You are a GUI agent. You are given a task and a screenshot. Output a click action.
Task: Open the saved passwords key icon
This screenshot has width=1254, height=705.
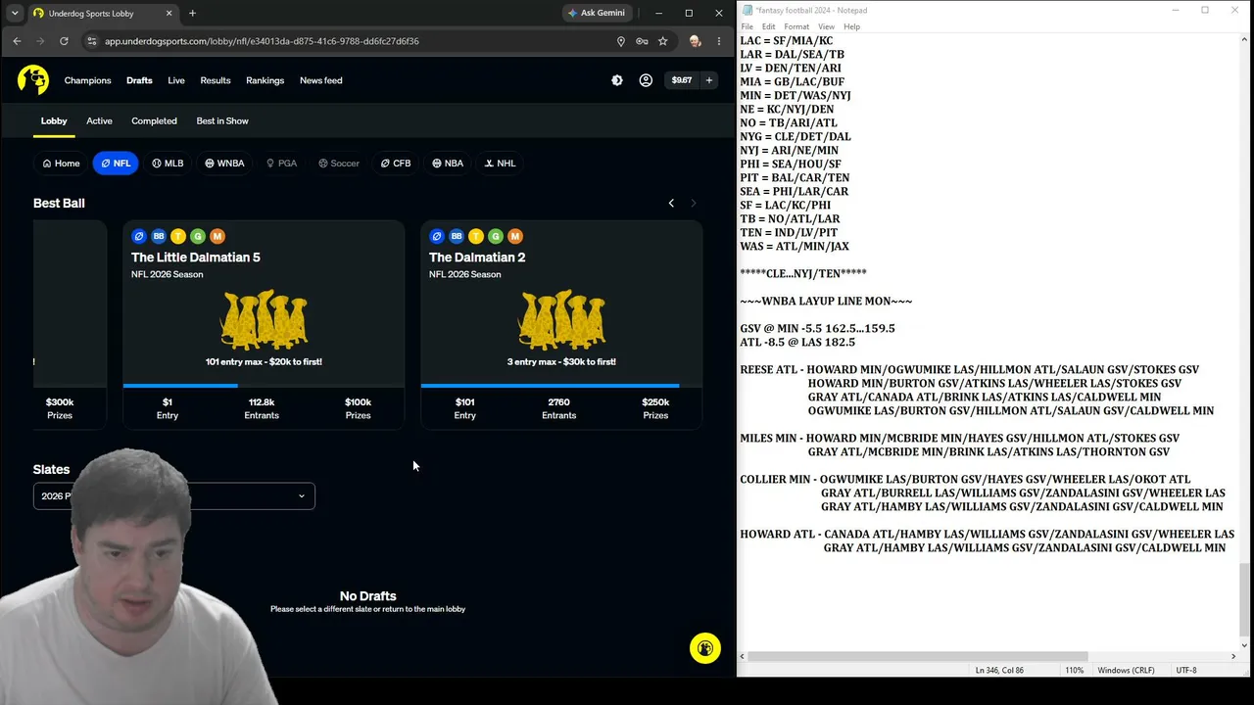click(642, 41)
